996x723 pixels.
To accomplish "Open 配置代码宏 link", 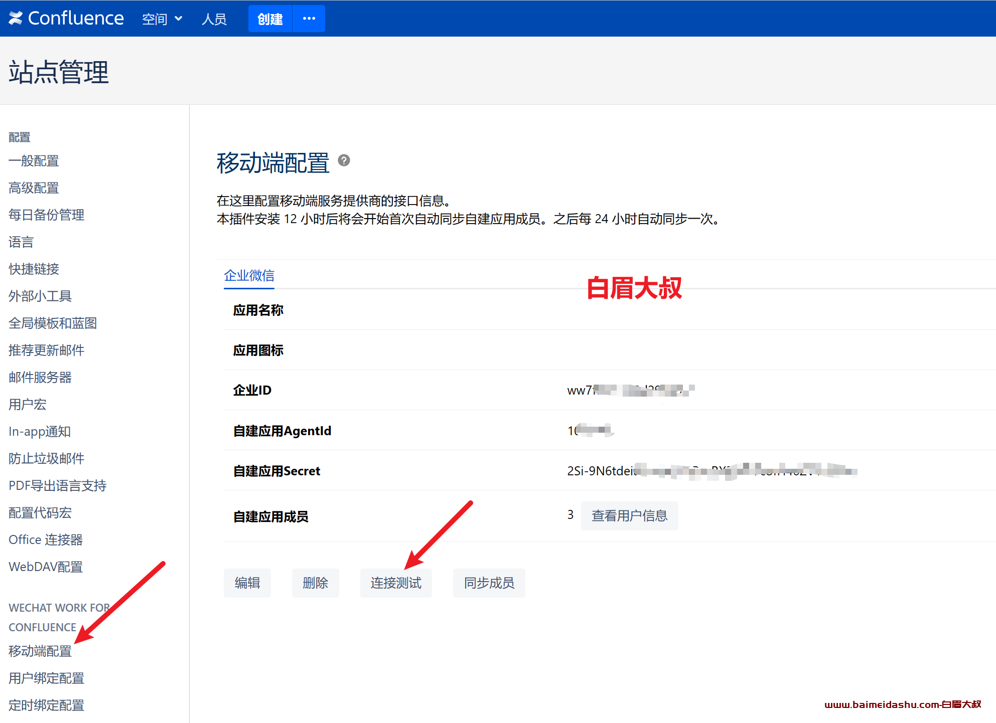I will tap(40, 513).
